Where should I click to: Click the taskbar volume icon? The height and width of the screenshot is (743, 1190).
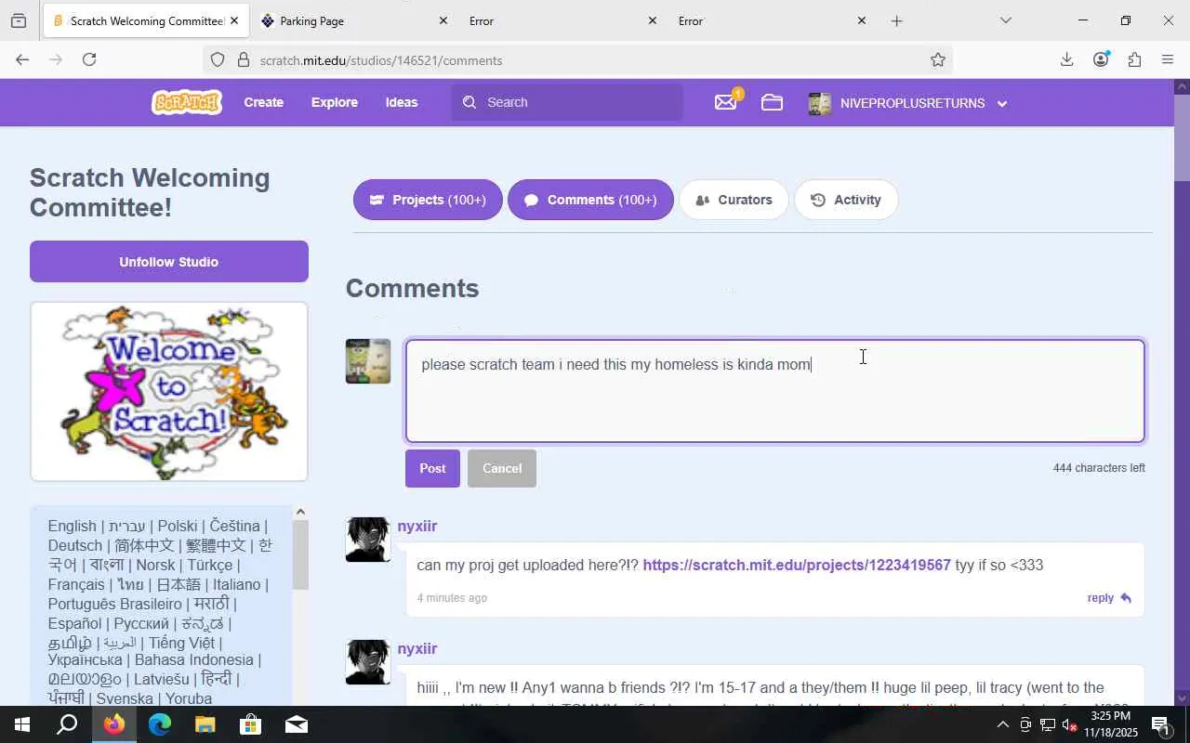1069,724
